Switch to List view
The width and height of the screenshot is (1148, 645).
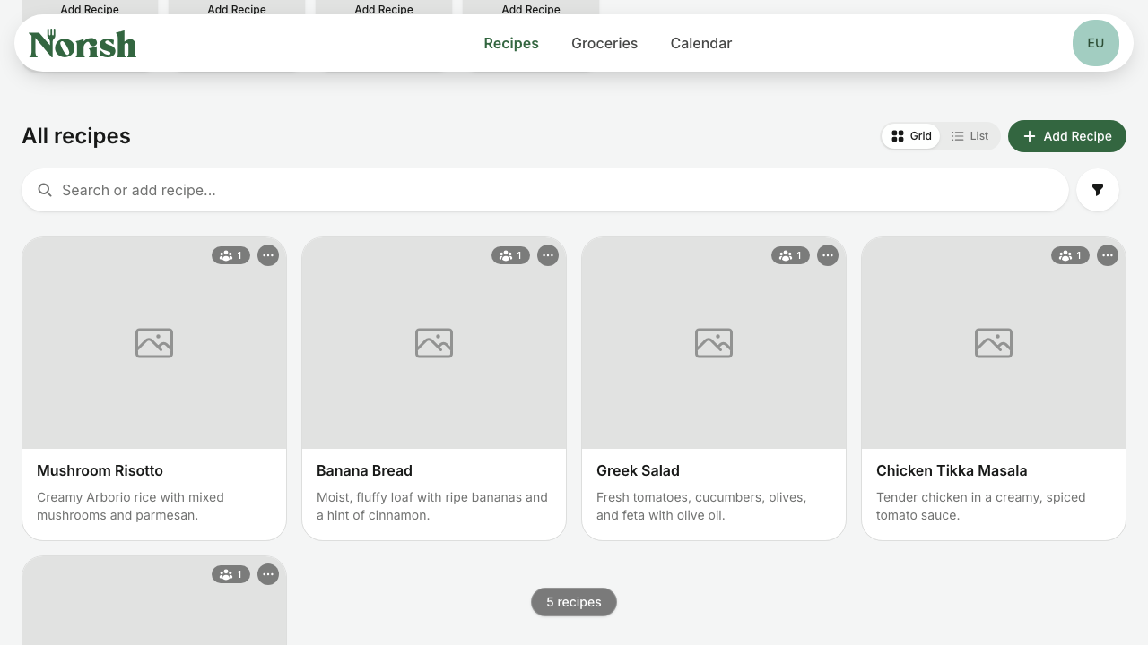970,136
